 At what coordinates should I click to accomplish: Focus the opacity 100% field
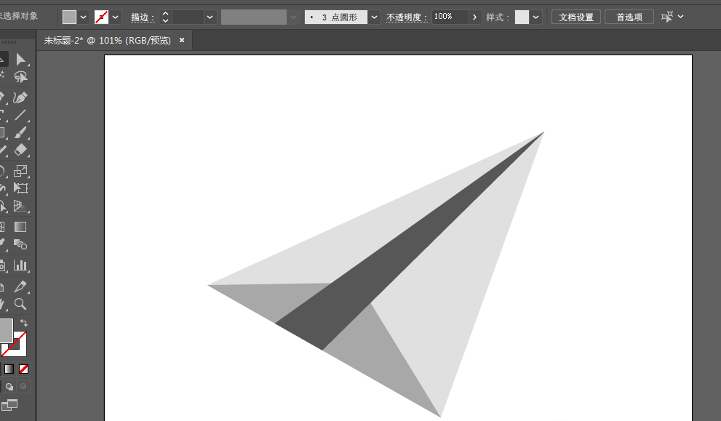coord(450,17)
